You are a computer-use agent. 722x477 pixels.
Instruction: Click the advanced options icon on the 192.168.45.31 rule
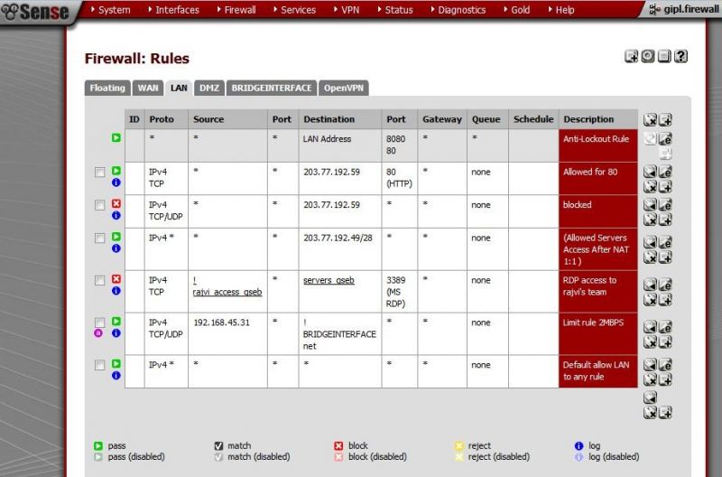[x=98, y=333]
